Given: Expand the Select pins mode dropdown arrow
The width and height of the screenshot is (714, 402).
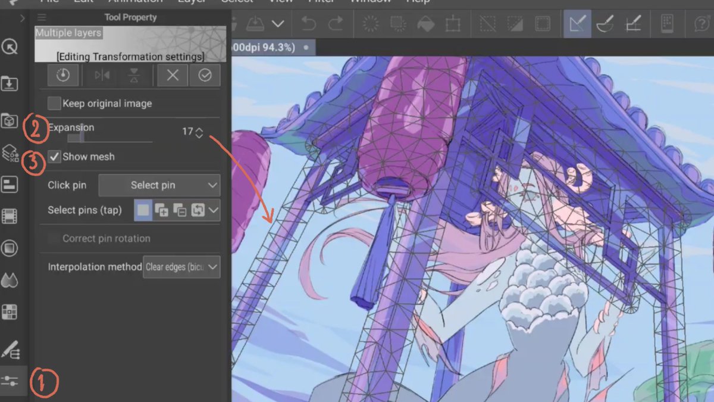Looking at the screenshot, I should tap(214, 210).
